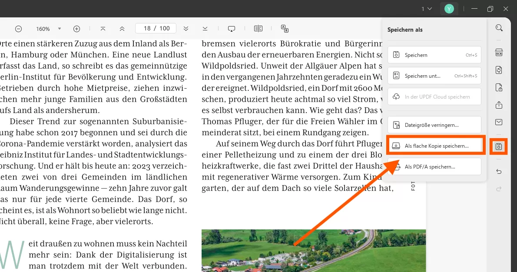Open the search tool
This screenshot has height=272, width=517.
click(499, 27)
